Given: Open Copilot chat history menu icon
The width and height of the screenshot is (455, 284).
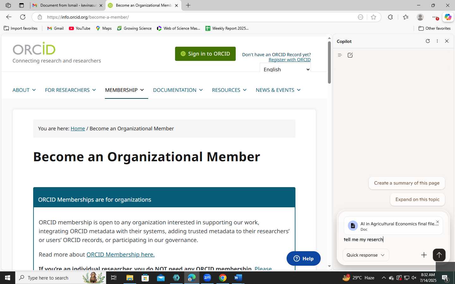Looking at the screenshot, I should coord(340,55).
